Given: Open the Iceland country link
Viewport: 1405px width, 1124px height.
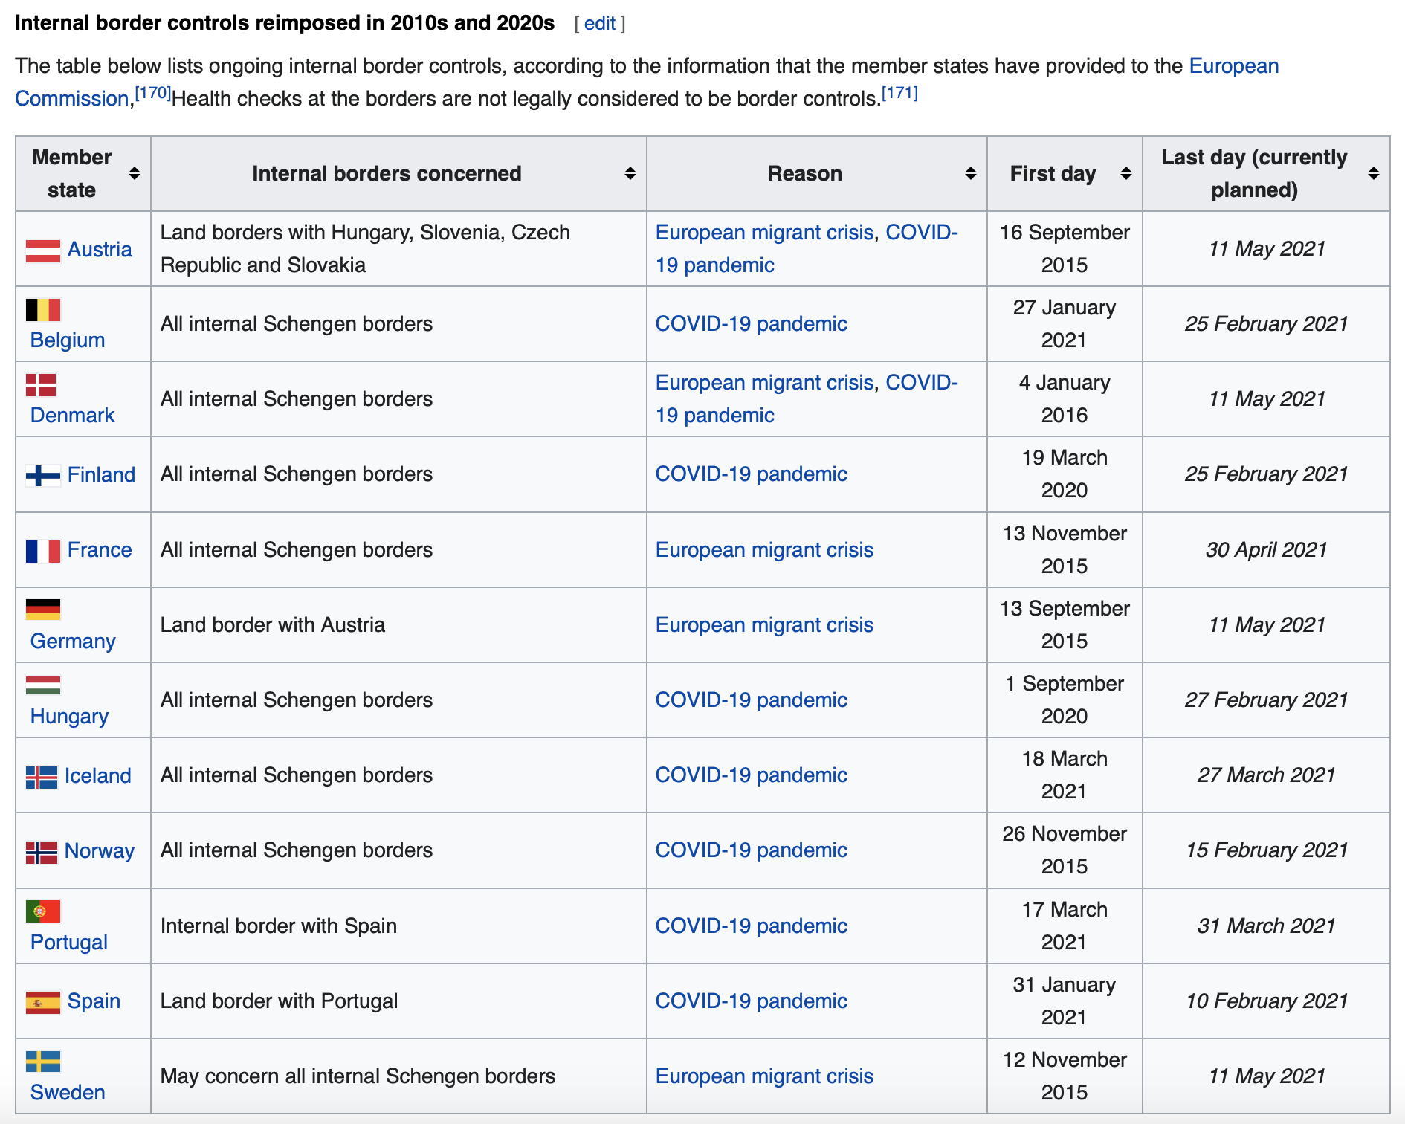Looking at the screenshot, I should pos(98,776).
